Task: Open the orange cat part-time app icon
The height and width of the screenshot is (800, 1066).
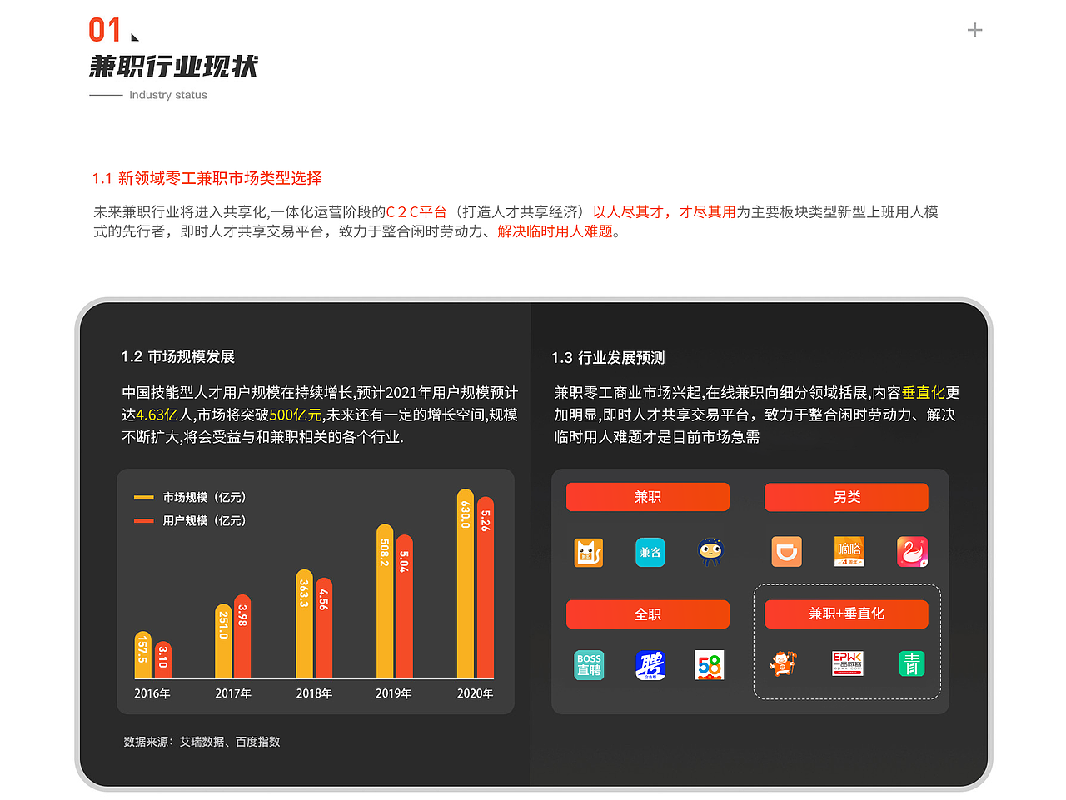Action: 589,552
